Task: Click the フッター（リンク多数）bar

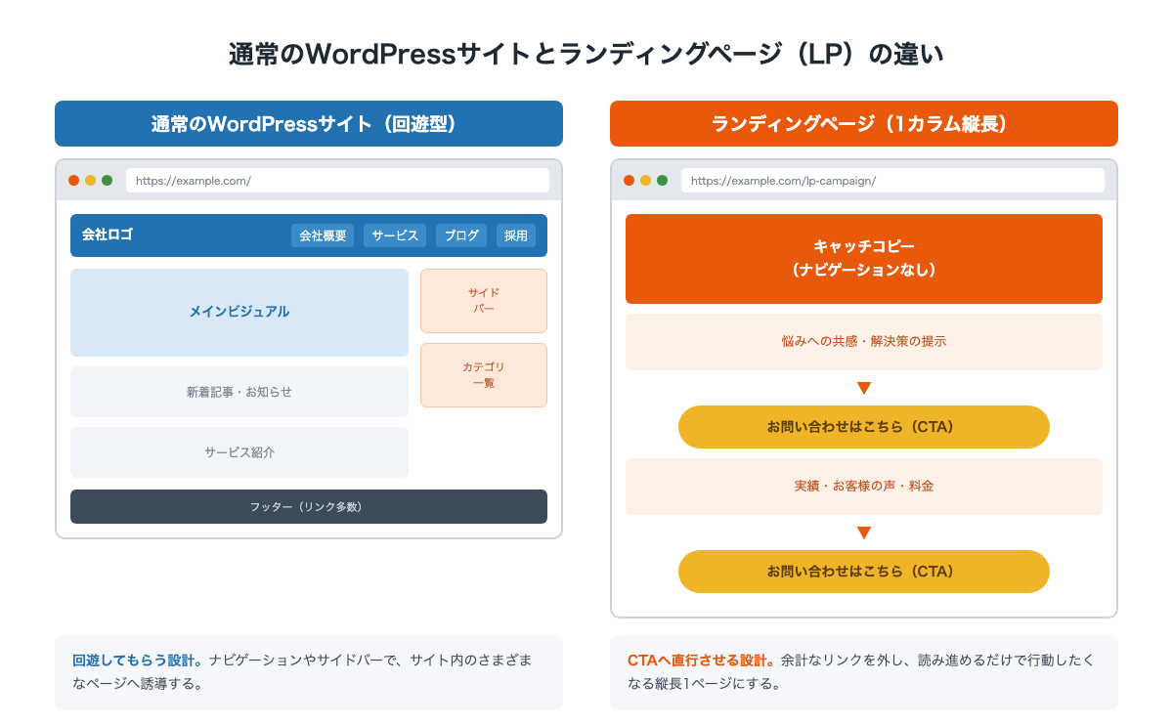Action: [309, 506]
